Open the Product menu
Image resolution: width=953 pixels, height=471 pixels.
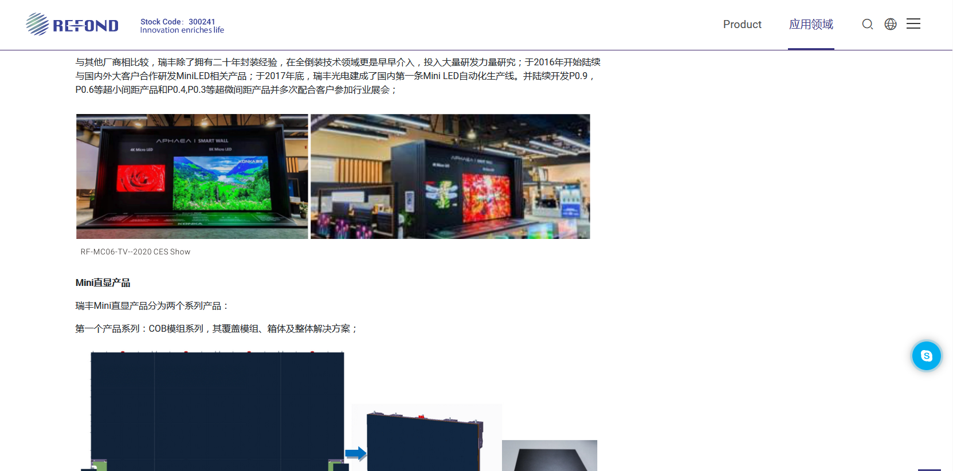point(742,25)
